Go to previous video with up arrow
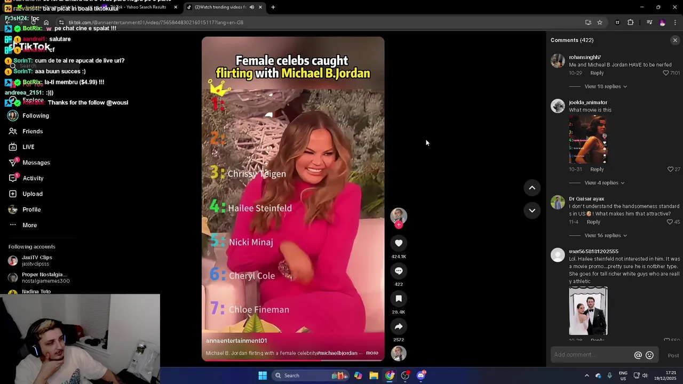The height and width of the screenshot is (384, 683). coord(532,188)
